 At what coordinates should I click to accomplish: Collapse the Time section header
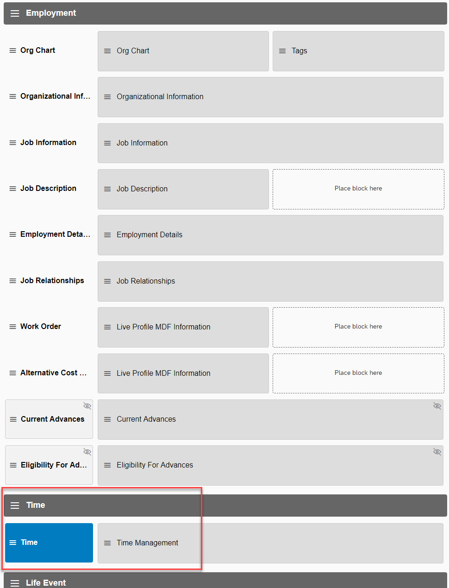point(225,506)
